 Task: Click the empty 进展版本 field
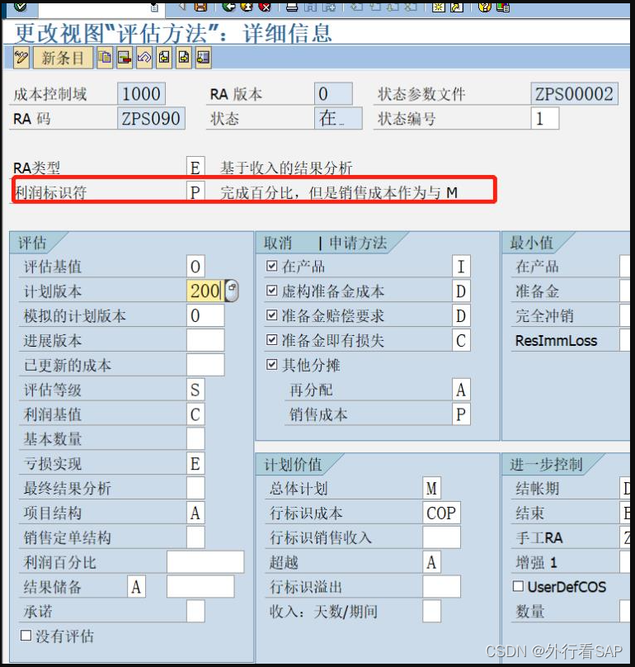pos(205,340)
